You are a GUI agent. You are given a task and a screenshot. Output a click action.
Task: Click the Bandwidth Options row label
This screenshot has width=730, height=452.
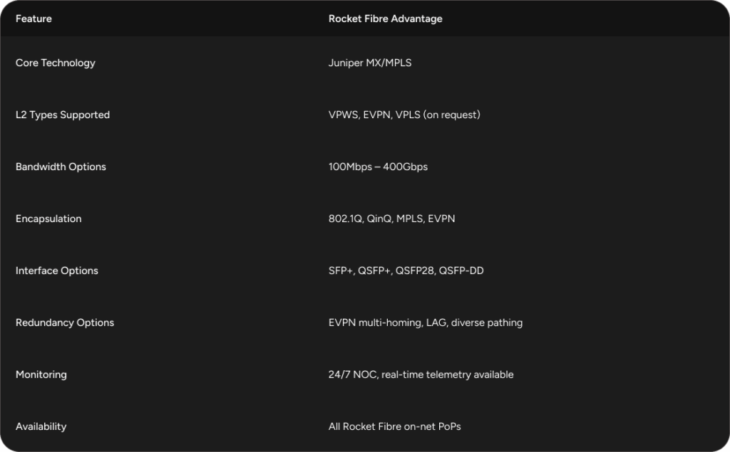point(61,167)
